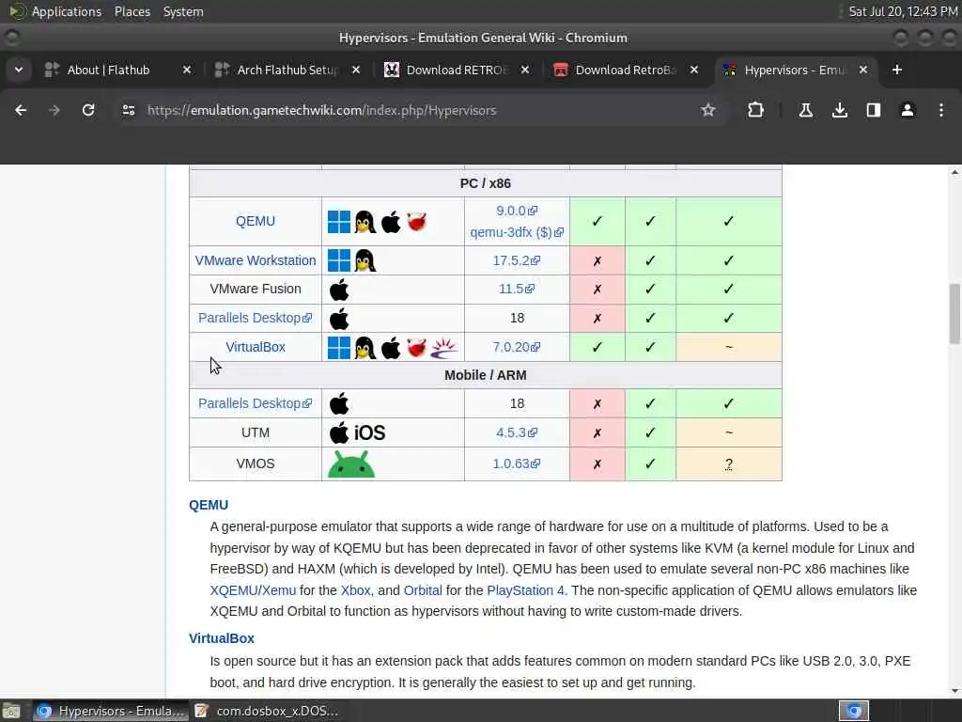Open Chrome Labs flask icon

pos(805,110)
